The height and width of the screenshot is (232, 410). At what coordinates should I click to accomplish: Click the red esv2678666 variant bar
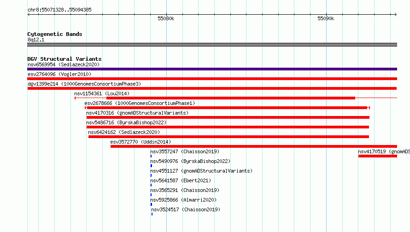(227, 108)
